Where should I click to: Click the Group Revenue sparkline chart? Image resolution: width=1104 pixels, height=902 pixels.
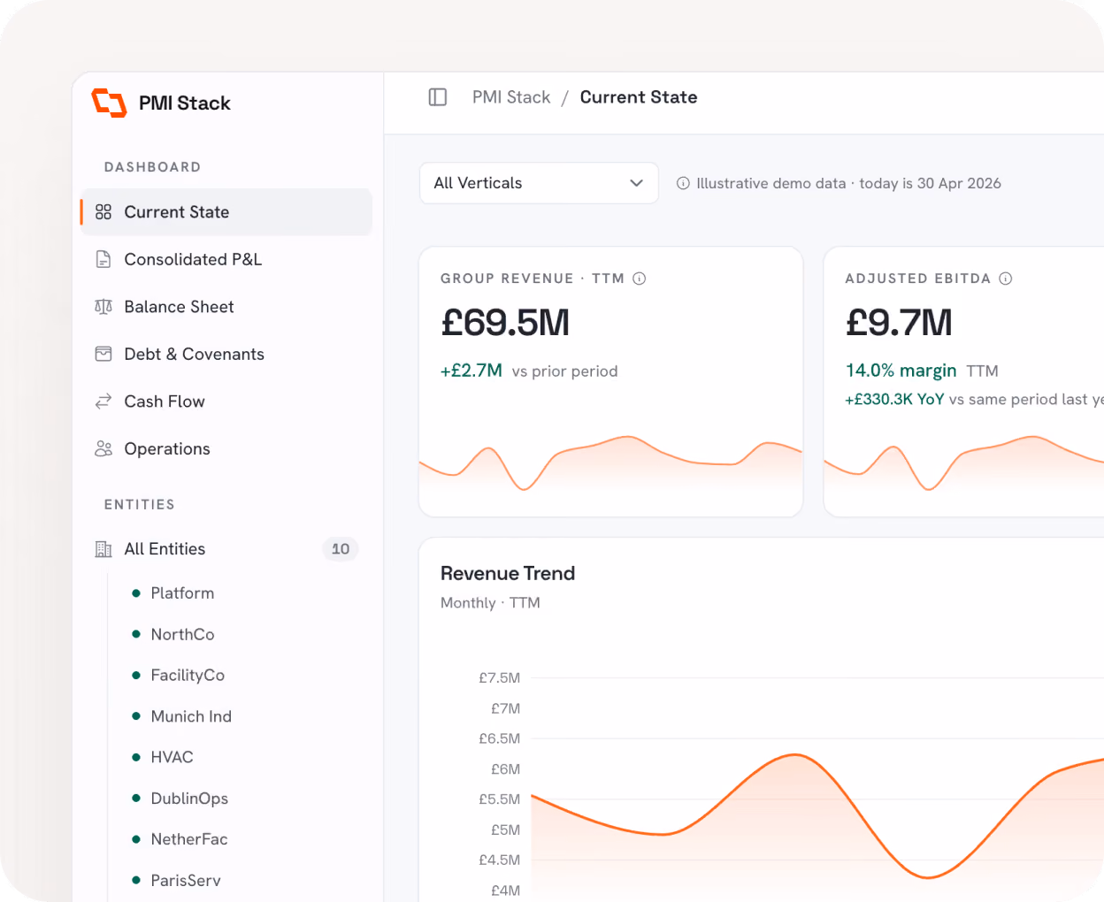610,462
